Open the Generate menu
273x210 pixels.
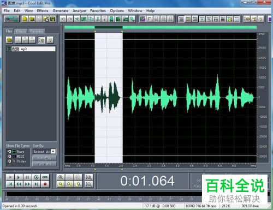coord(61,11)
